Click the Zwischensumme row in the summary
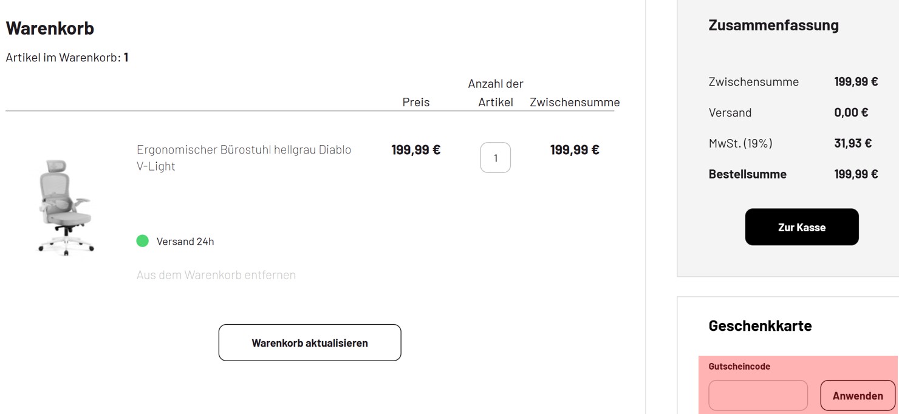The image size is (899, 414). (x=753, y=81)
